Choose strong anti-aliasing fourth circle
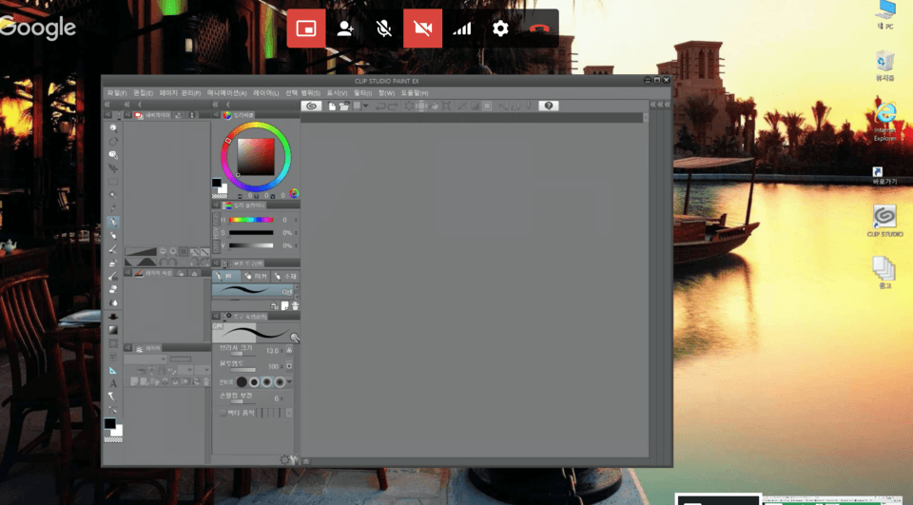 280,382
